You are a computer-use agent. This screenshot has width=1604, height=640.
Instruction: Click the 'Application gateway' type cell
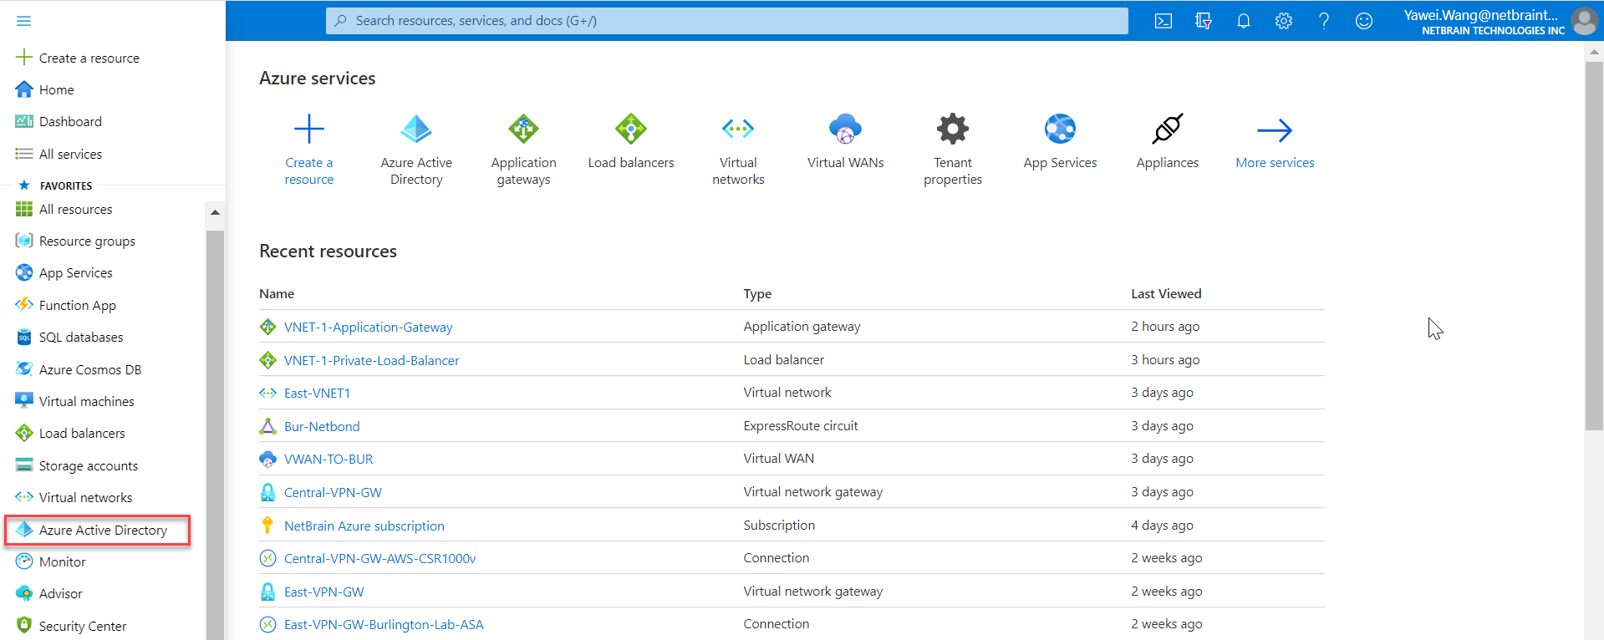tap(802, 326)
